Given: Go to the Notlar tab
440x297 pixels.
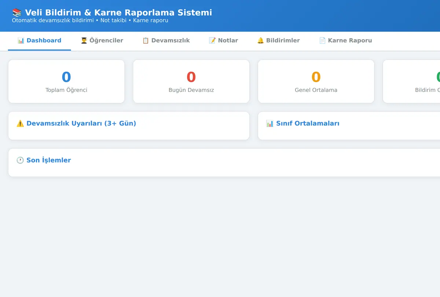Looking at the screenshot, I should coord(224,41).
